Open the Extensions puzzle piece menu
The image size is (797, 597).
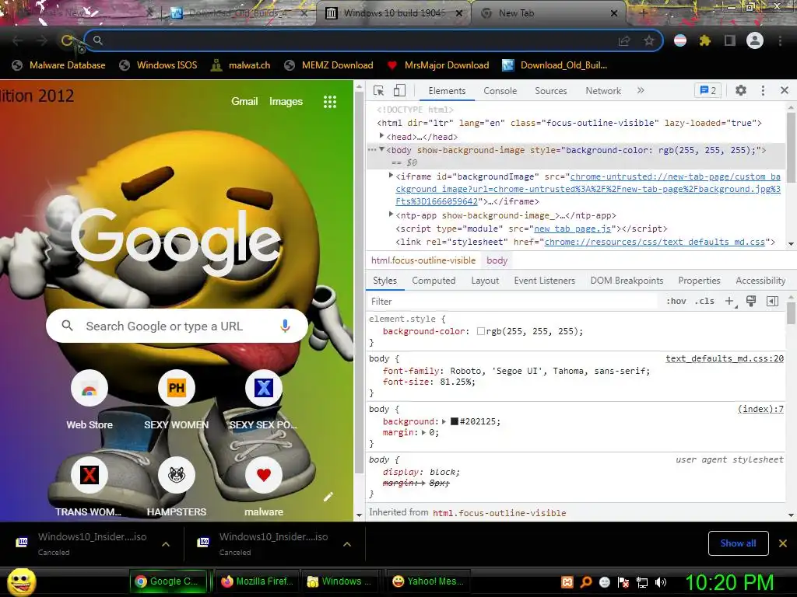[x=704, y=40]
